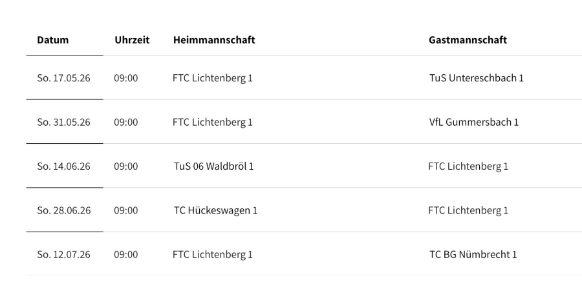Click FTC Lichtenberg 1 in the 14.06.26 row
This screenshot has height=300, width=582.
click(468, 166)
